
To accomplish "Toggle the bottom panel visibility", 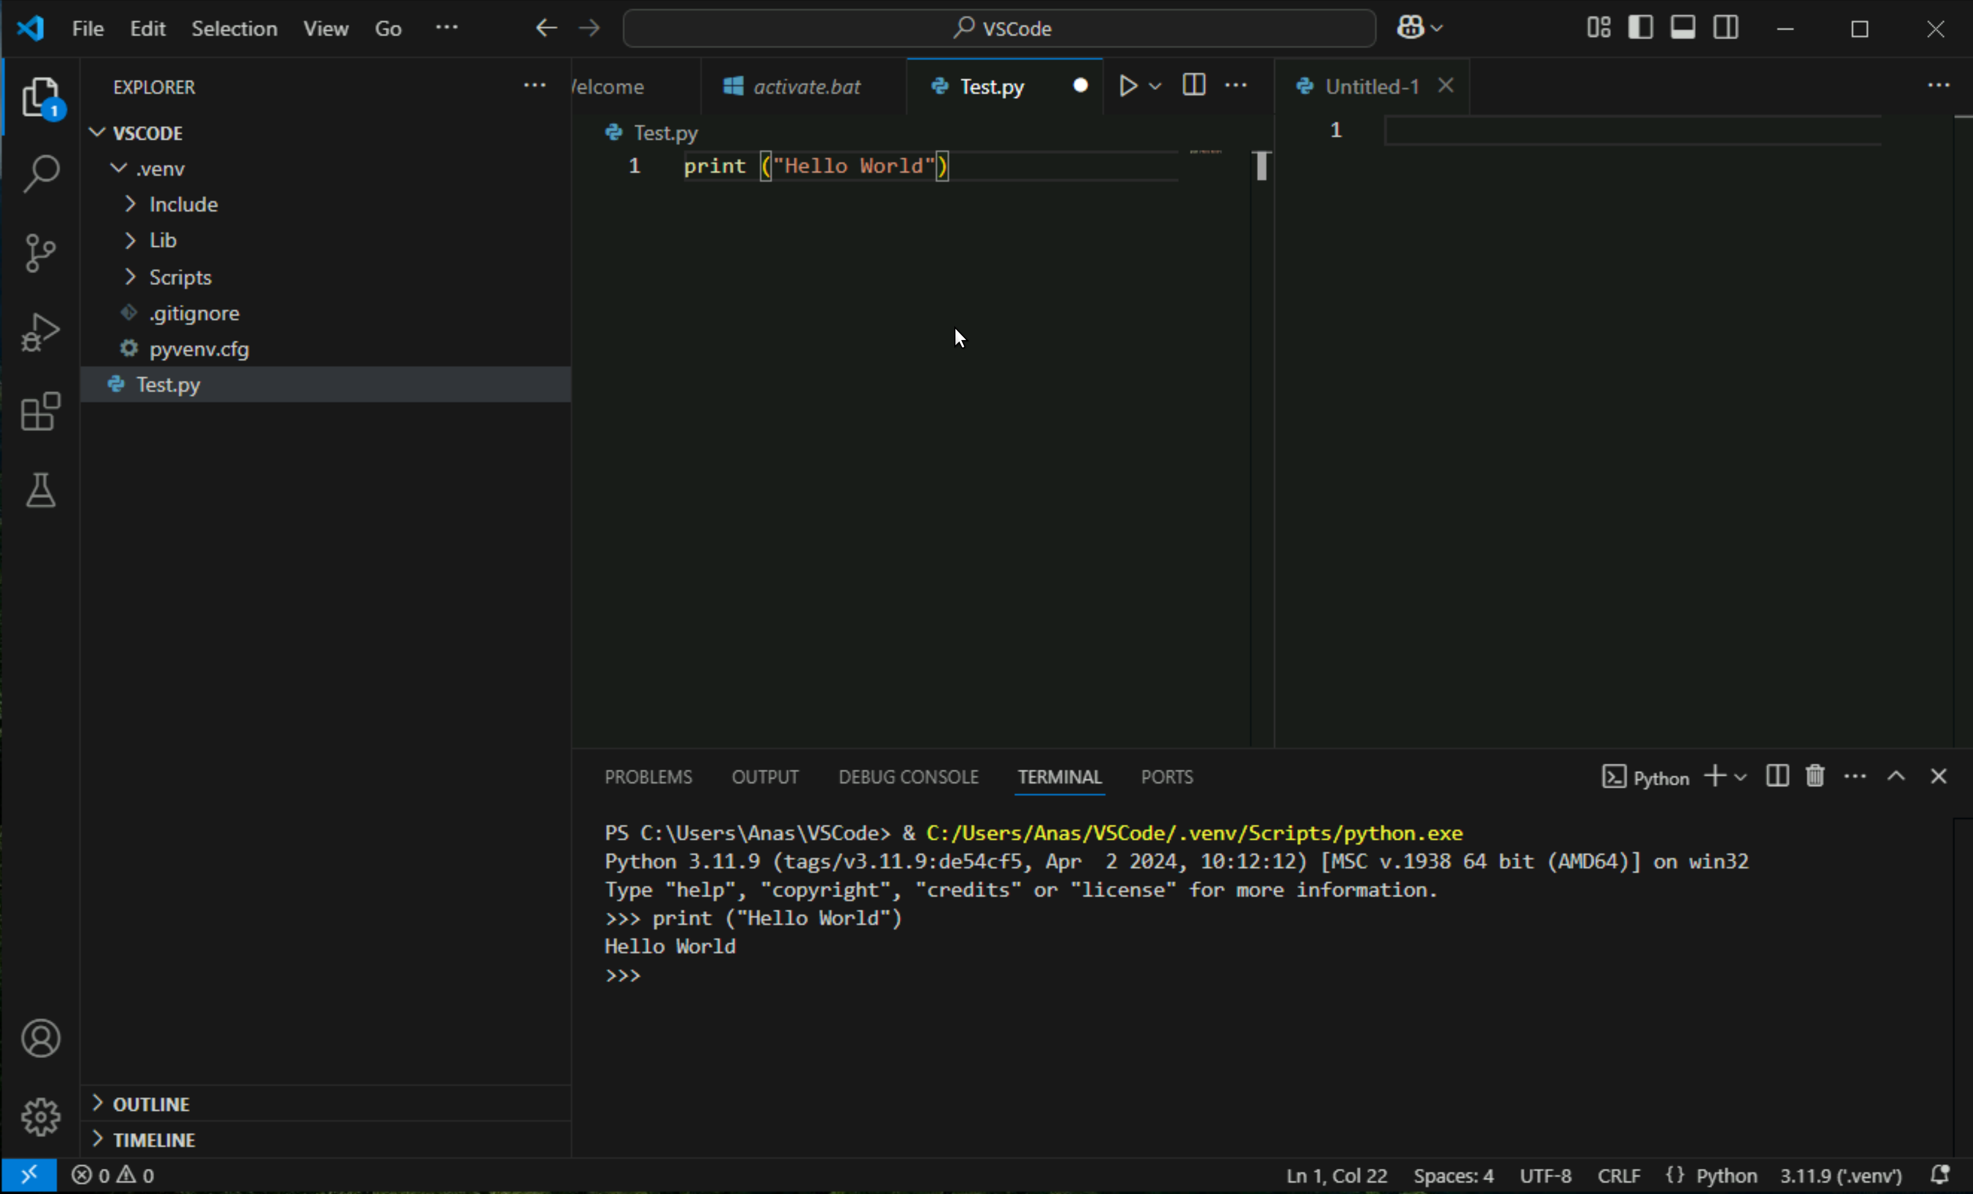I will click(1682, 28).
